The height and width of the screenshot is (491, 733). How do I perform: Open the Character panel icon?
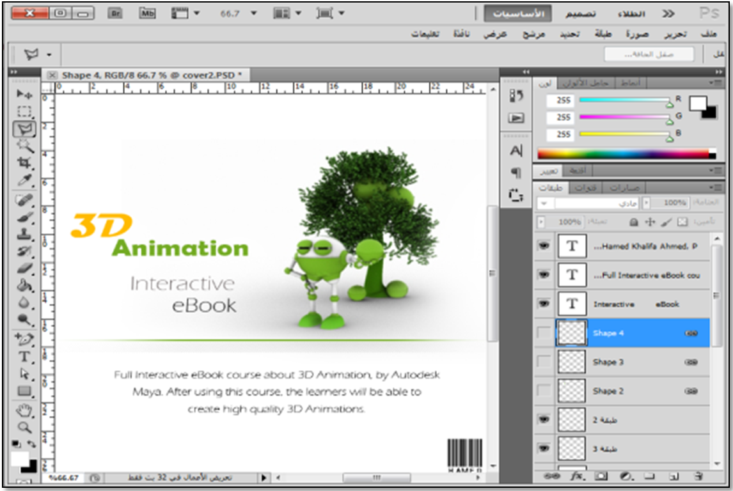point(516,152)
